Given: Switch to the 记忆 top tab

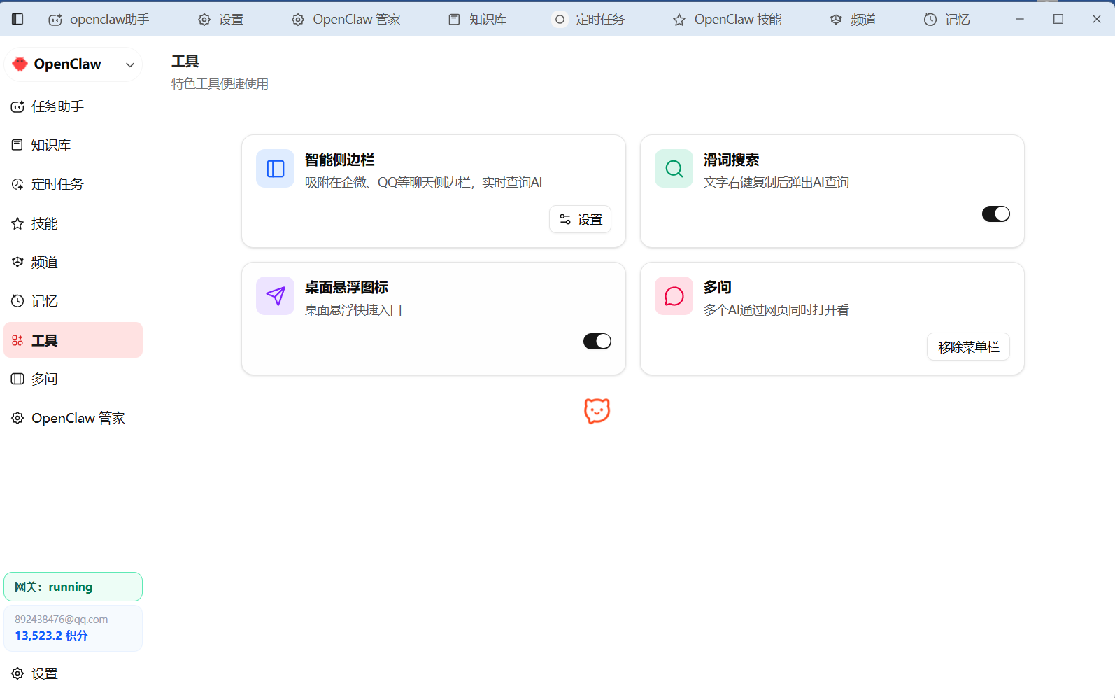Looking at the screenshot, I should pyautogui.click(x=947, y=20).
